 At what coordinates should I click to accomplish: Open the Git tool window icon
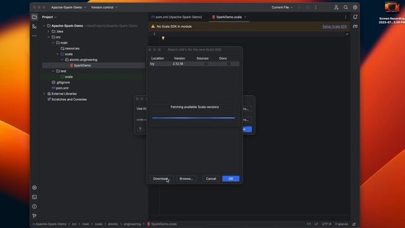34,215
